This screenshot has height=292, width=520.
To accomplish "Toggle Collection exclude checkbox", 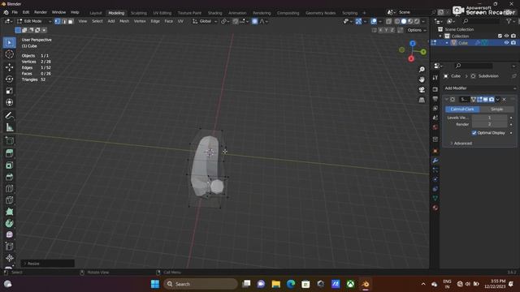I will (x=500, y=36).
